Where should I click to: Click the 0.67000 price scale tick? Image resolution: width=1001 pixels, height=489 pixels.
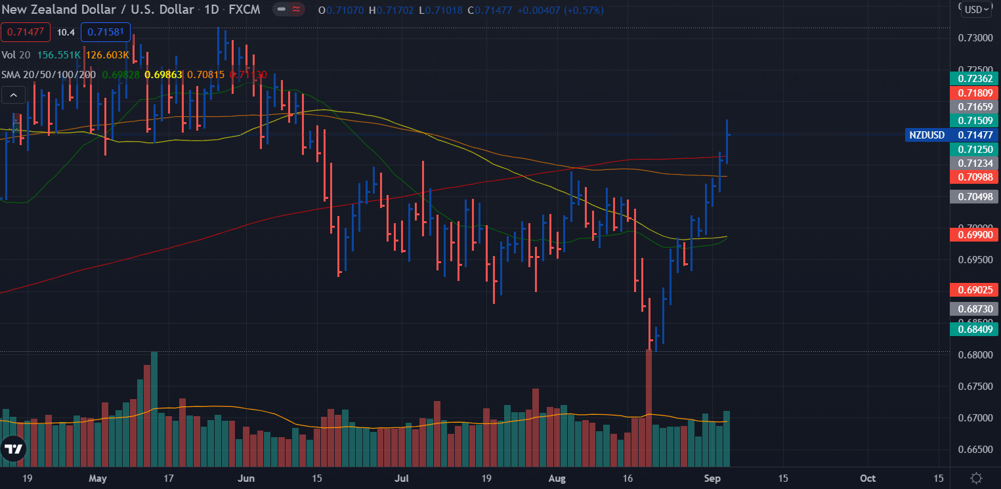coord(975,417)
